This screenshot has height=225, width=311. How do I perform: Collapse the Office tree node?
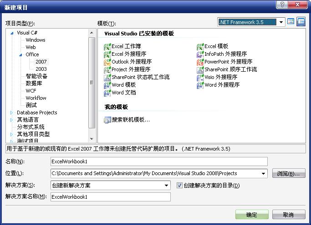(x=20, y=55)
